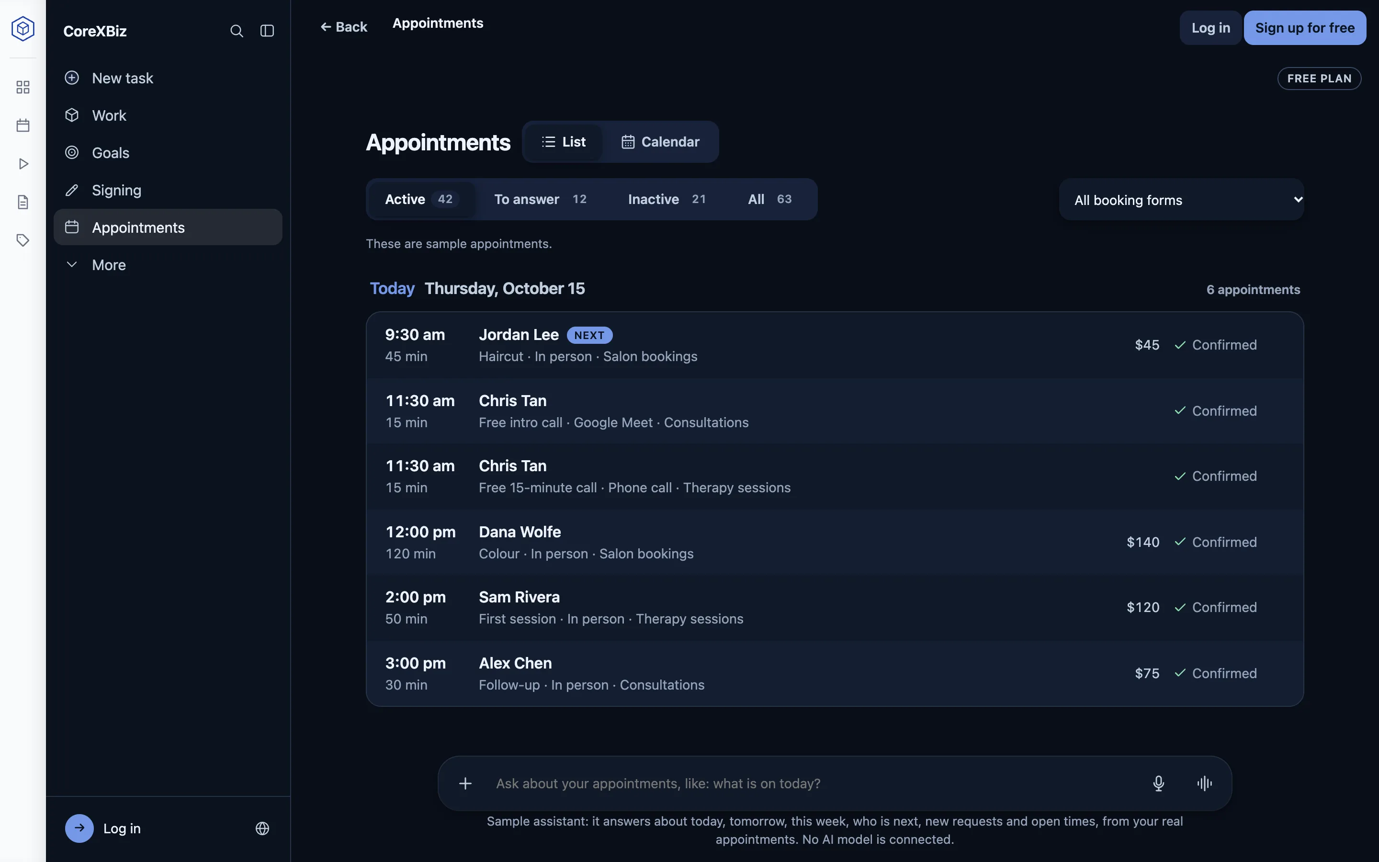Image resolution: width=1379 pixels, height=862 pixels.
Task: Click the globe language icon
Action: [262, 828]
